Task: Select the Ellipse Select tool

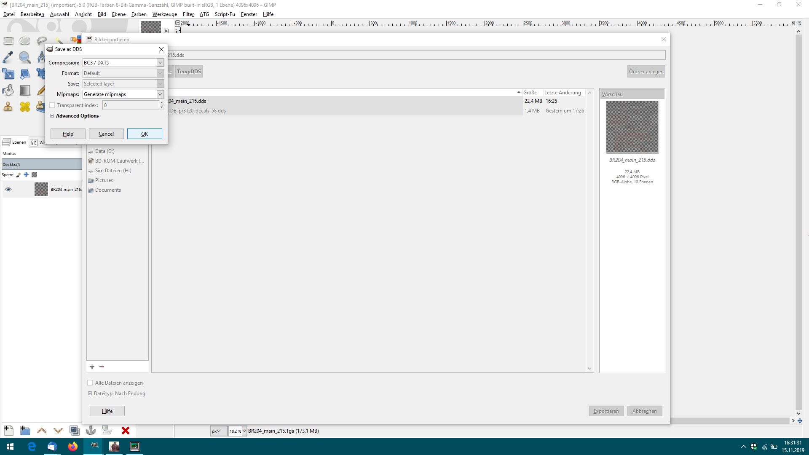Action: [25, 41]
